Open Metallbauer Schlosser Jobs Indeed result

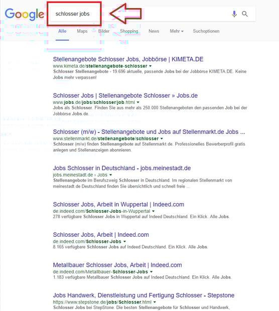click(x=117, y=265)
